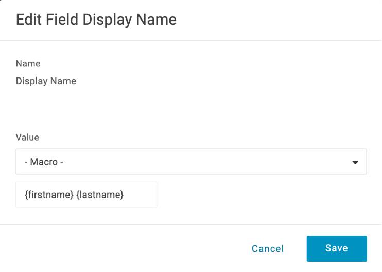Open the Macro value dropdown
The image size is (382, 272).
[191, 162]
